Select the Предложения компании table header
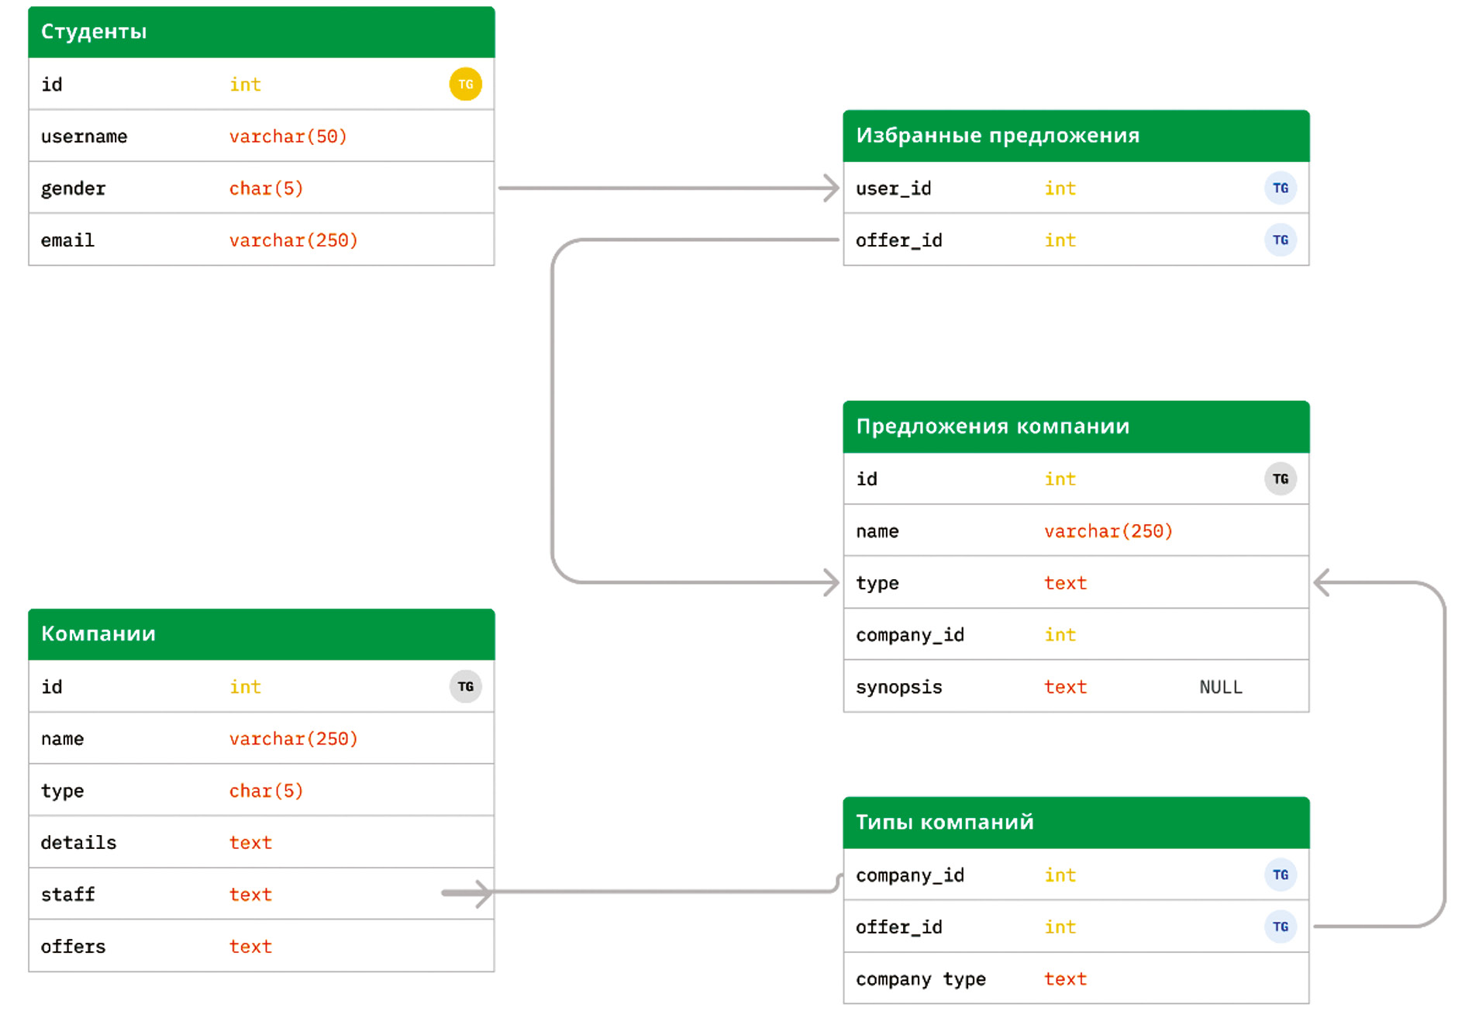Image resolution: width=1465 pixels, height=1025 pixels. (1075, 426)
